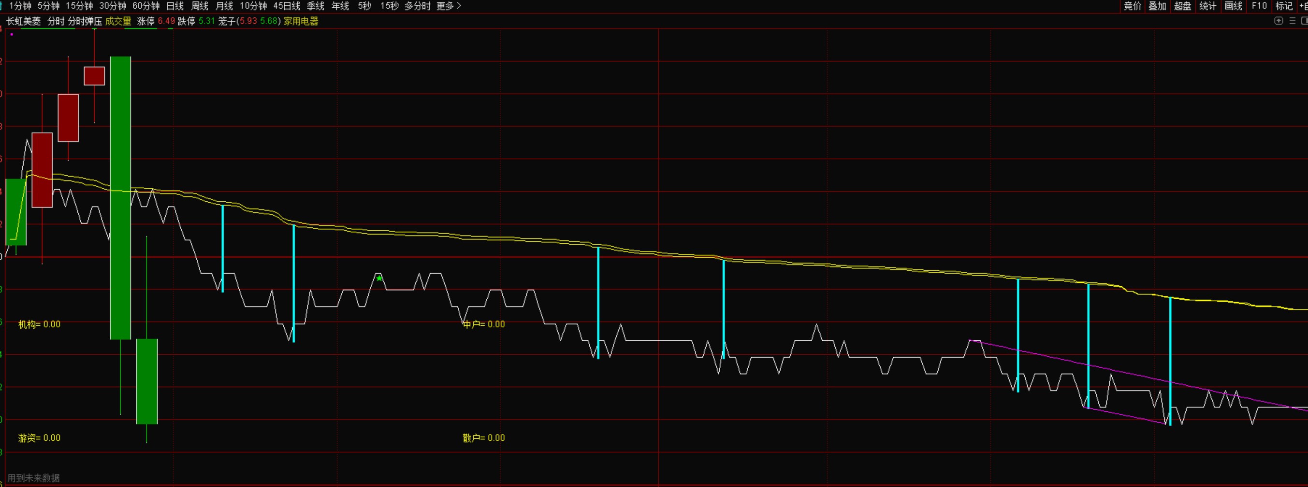Image resolution: width=1308 pixels, height=487 pixels.
Task: Select the 月线 monthly chart tab
Action: point(224,6)
